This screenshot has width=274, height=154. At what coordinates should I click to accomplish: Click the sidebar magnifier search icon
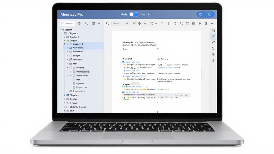point(86,24)
